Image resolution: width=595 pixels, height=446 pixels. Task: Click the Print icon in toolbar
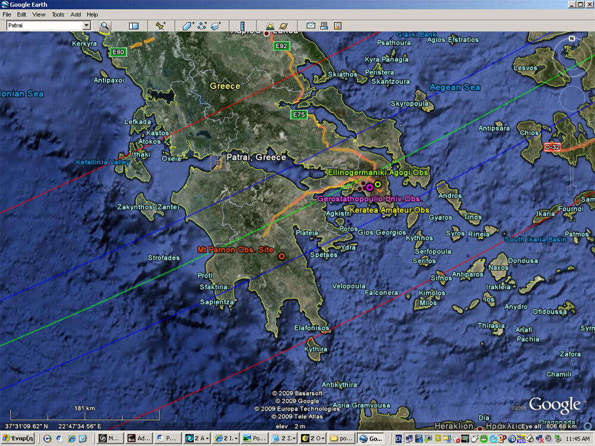(x=324, y=26)
